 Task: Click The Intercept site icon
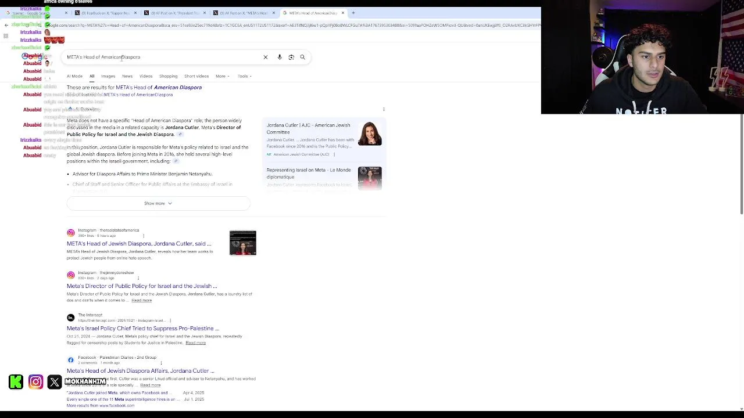[x=71, y=318]
